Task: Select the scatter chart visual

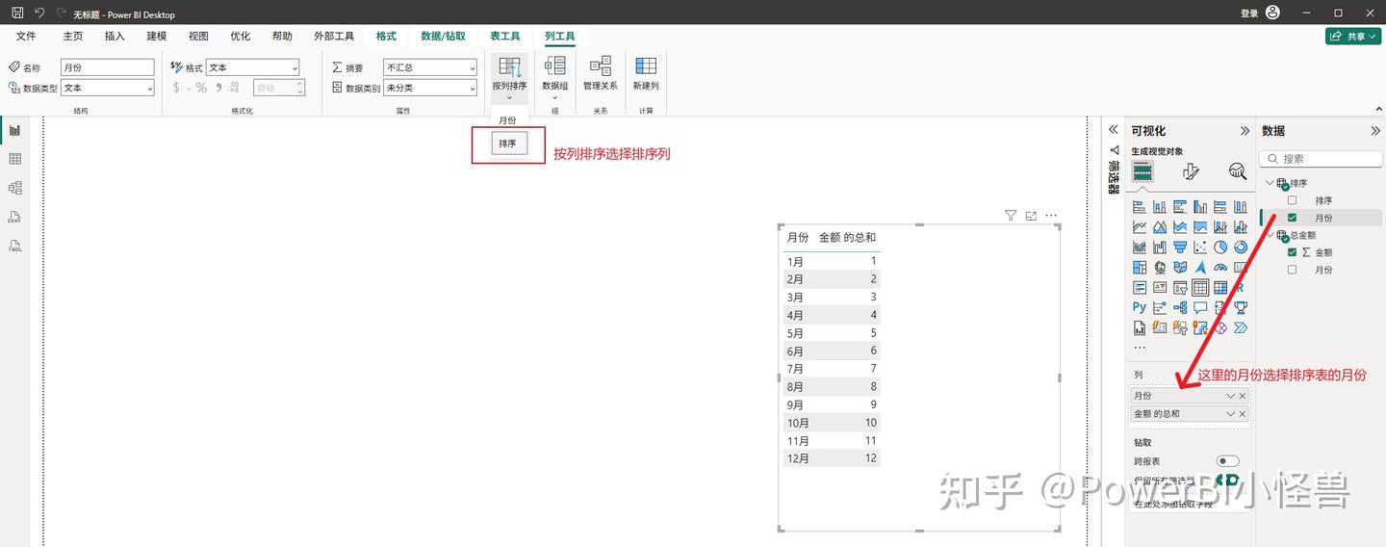Action: 1200,247
